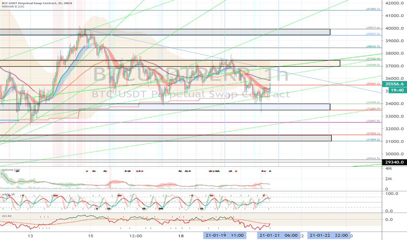Image resolution: width=407 pixels, height=240 pixels.
Task: Select the (39422.5) level label
Action: point(373,34)
